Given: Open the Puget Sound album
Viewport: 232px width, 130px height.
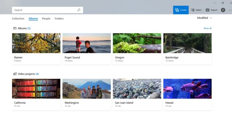Looking at the screenshot, I should [x=87, y=49].
